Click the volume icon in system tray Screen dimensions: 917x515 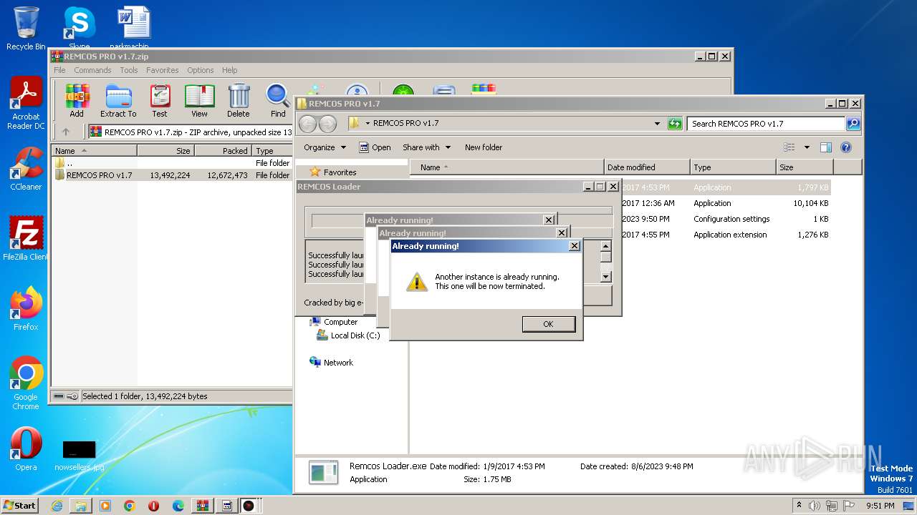coord(813,506)
